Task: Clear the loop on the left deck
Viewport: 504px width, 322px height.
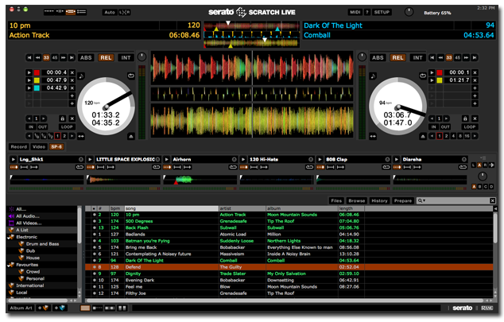Action: pyautogui.click(x=72, y=118)
